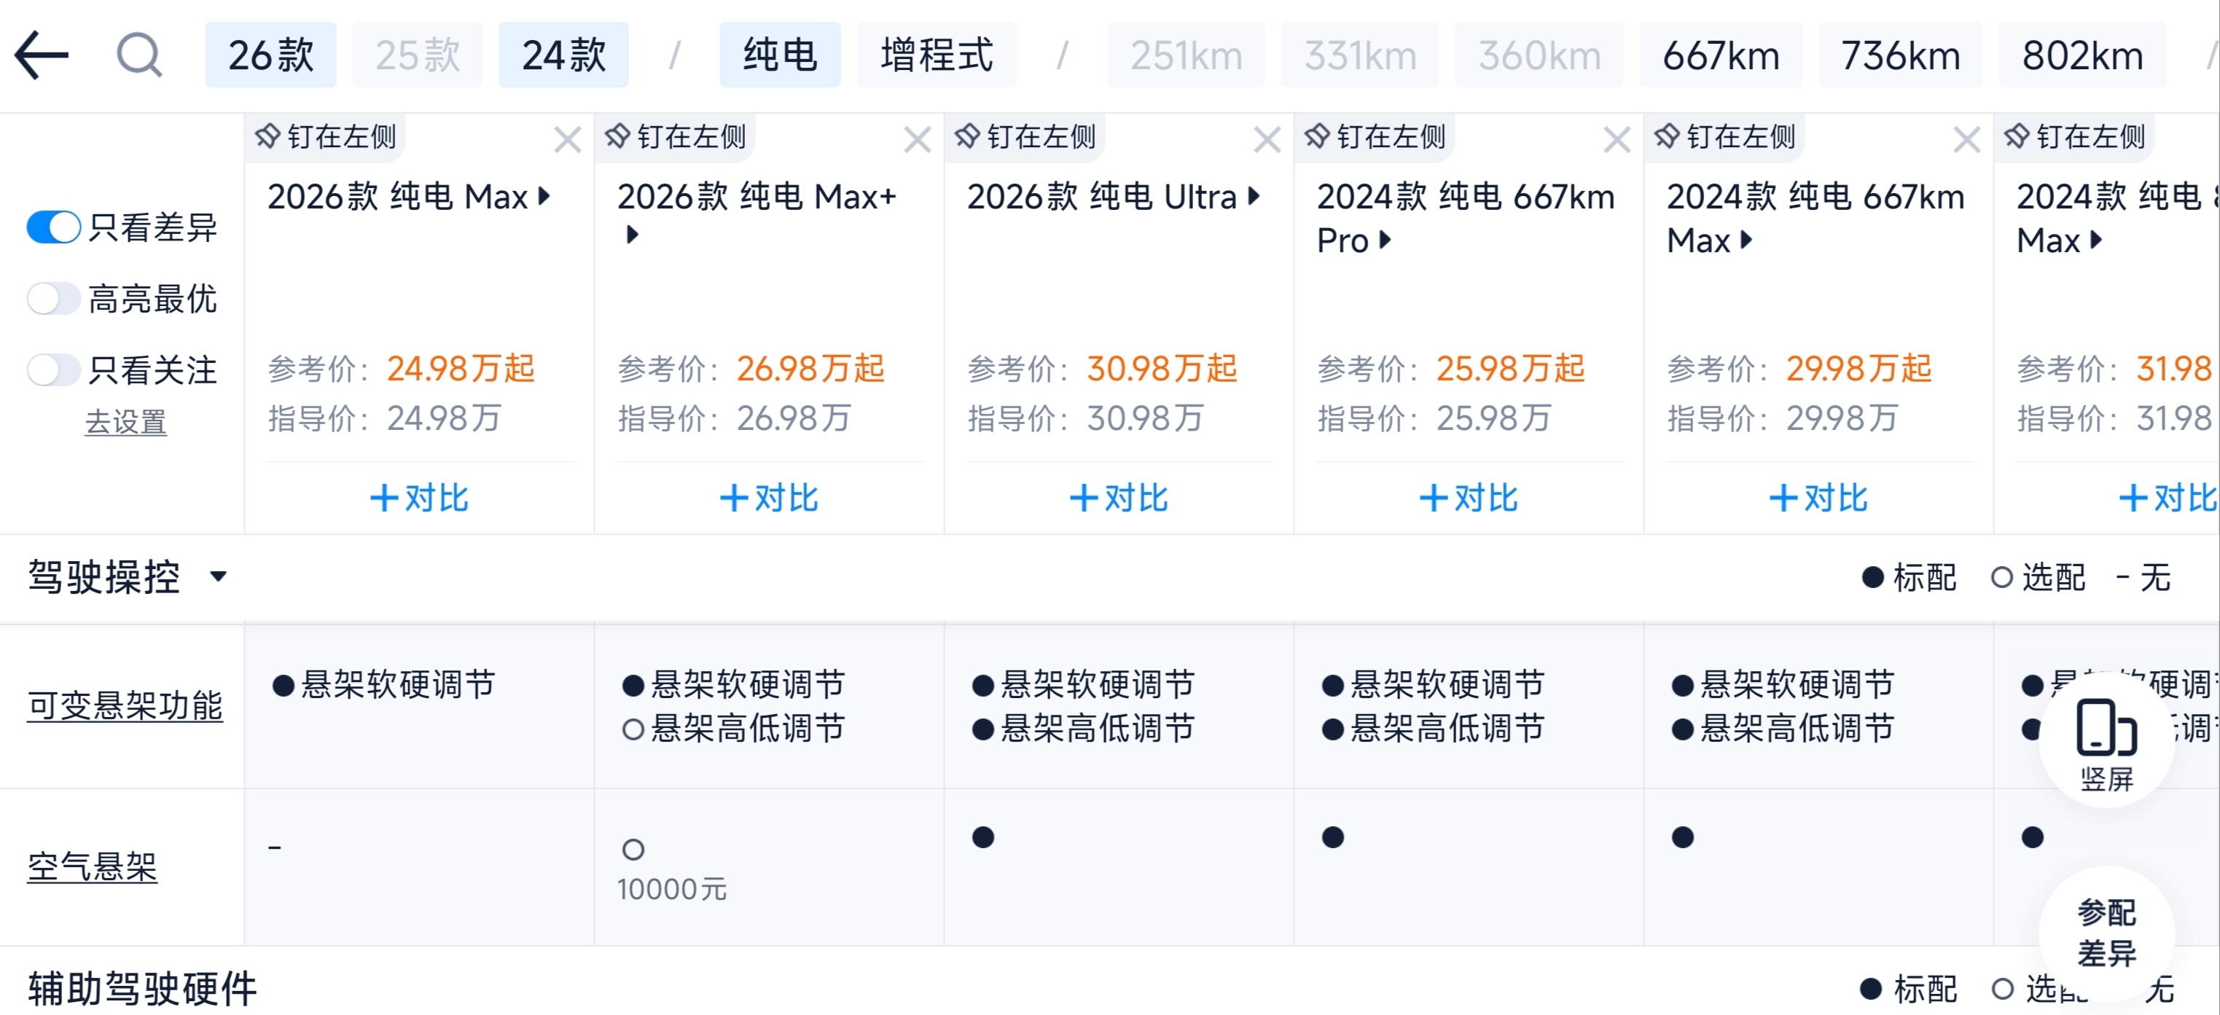Remove the 2026款 纯电 Max column
Screen dimensions: 2220x1015
[567, 140]
